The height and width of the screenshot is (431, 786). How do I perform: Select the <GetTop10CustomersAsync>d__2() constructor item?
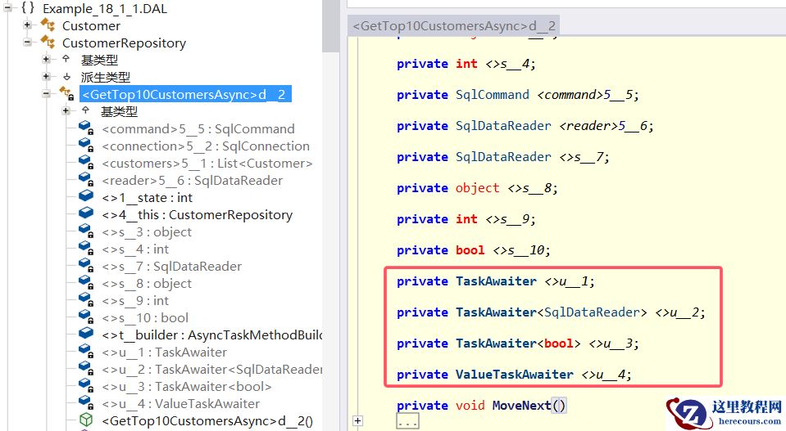coord(207,420)
